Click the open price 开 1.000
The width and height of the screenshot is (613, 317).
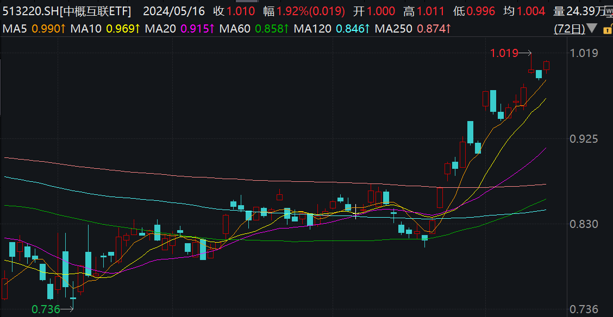(374, 11)
